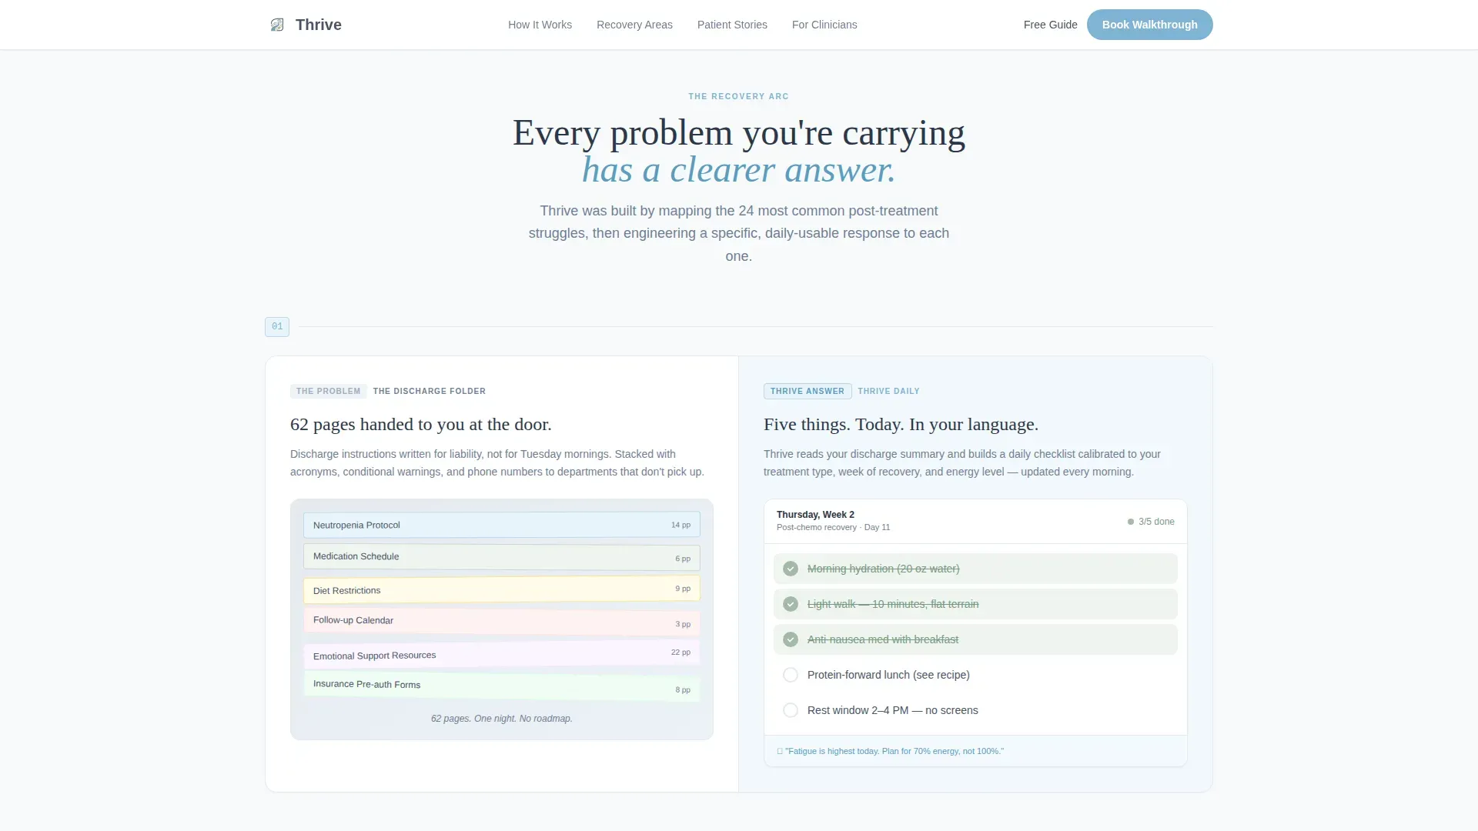Click THE DISCHARGE FOLDER label
This screenshot has height=831, width=1478.
430,391
